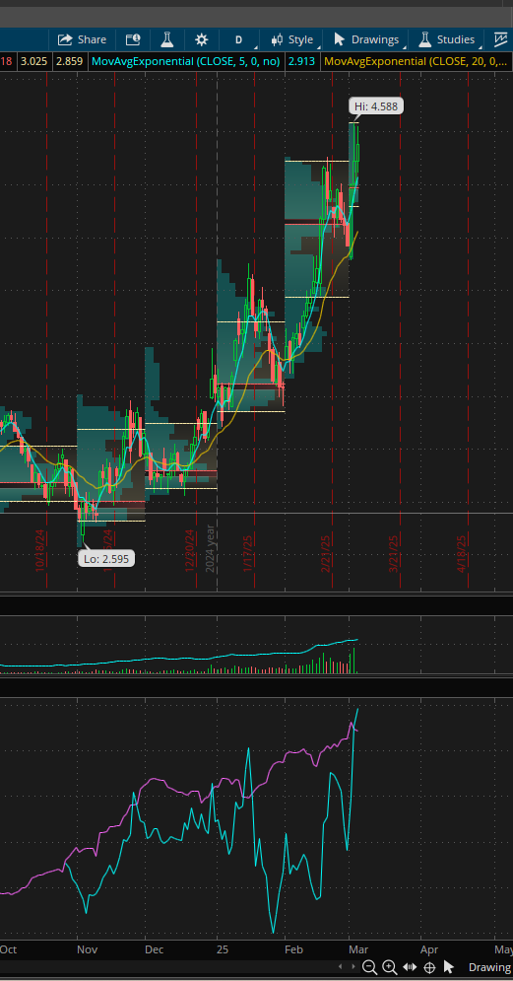Click the 2/21/25 expiration date marker
Screen dimensions: 513x981
(x=326, y=554)
